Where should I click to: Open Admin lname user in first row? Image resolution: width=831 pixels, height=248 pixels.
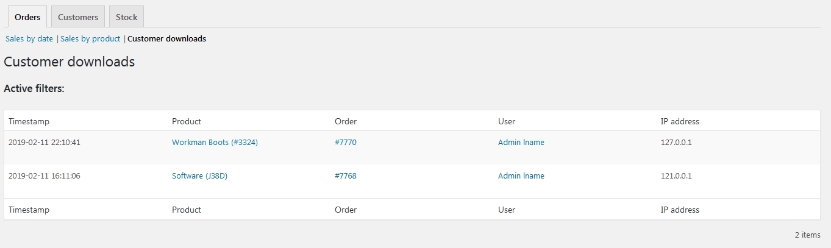point(521,142)
